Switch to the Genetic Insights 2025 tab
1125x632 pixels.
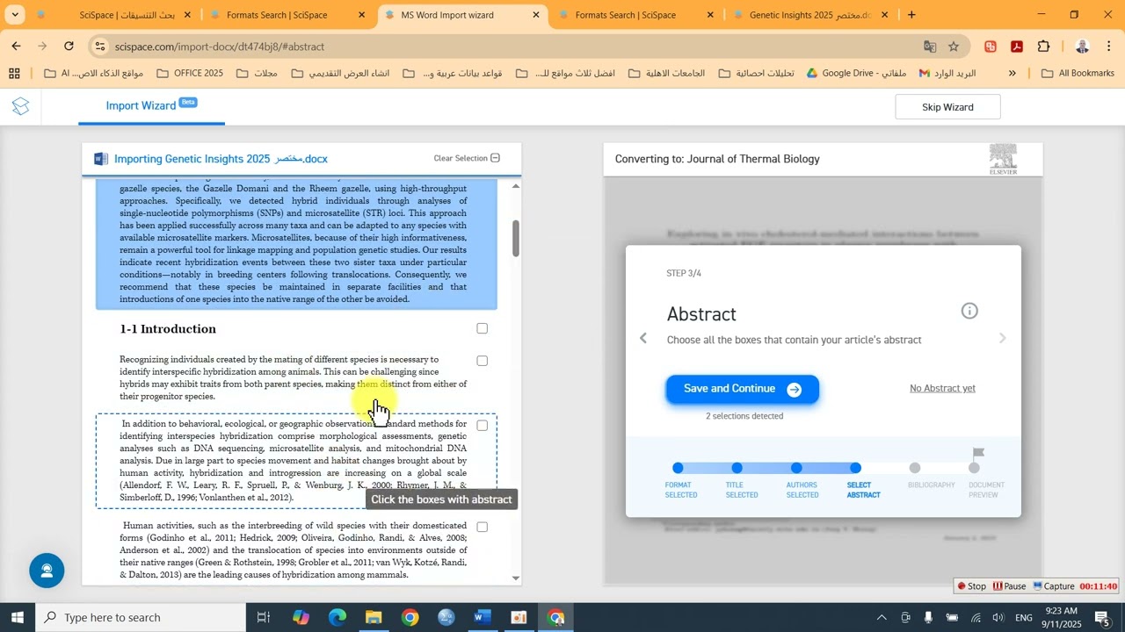point(812,15)
